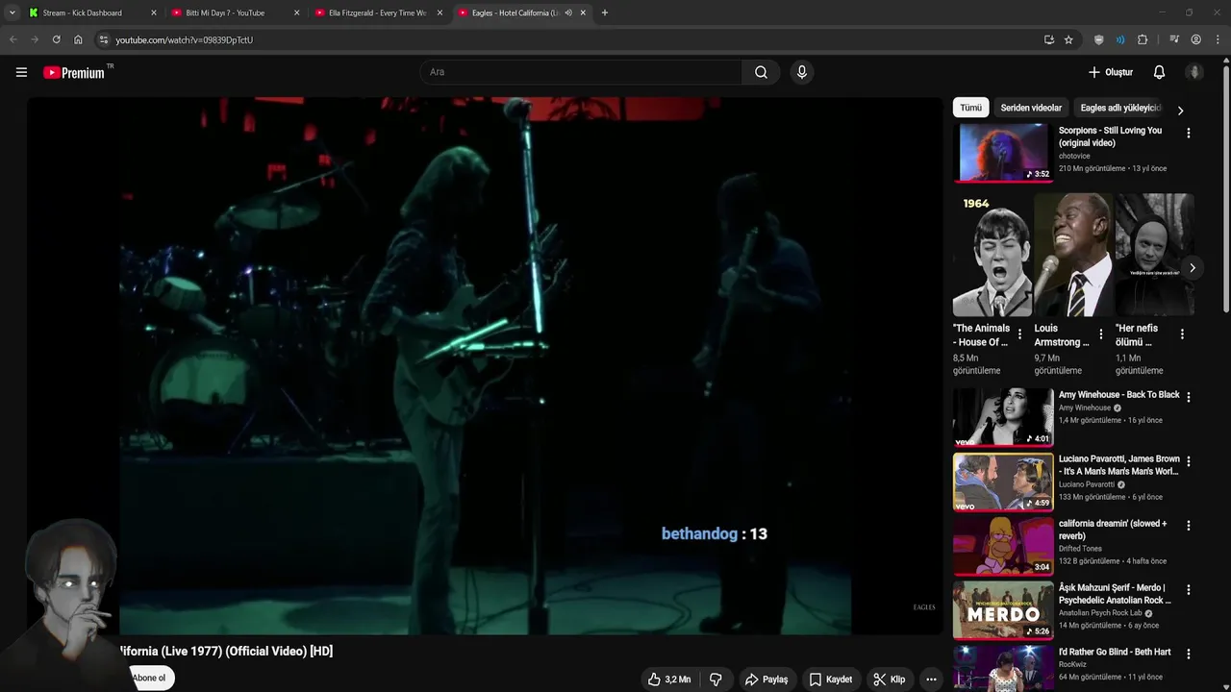Focus the Ara search box
This screenshot has width=1231, height=692.
(x=581, y=72)
